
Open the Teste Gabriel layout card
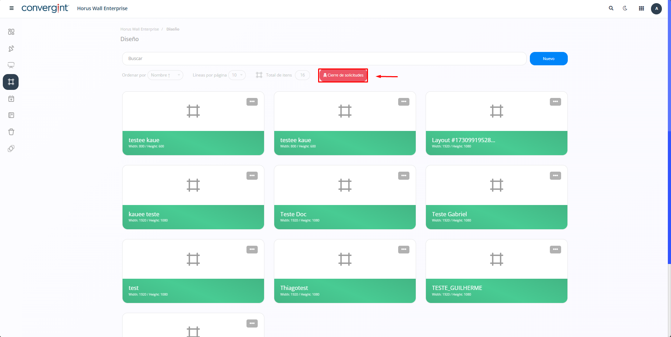point(496,197)
